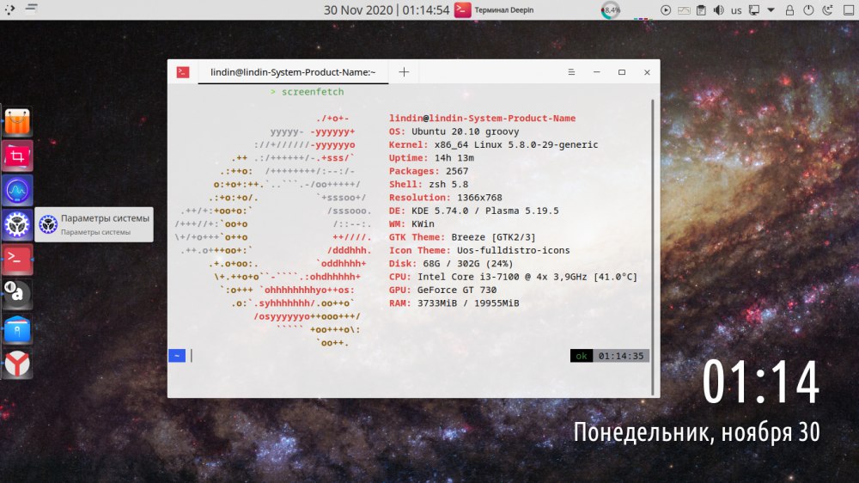This screenshot has height=483, width=859.
Task: Click the sleep moon icon in the panel
Action: click(827, 9)
